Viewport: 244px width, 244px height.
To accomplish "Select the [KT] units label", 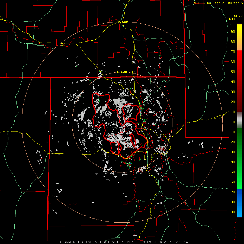I will click(232, 19).
